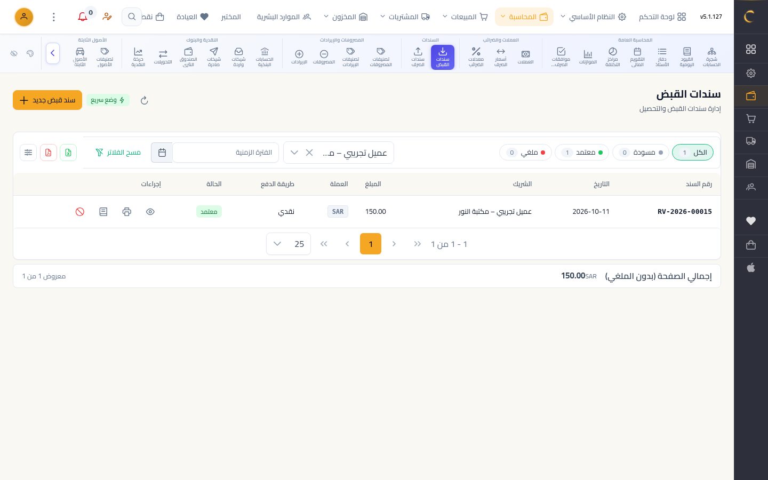Cancel voucher RV-2026-00015 with red icon

(x=80, y=212)
